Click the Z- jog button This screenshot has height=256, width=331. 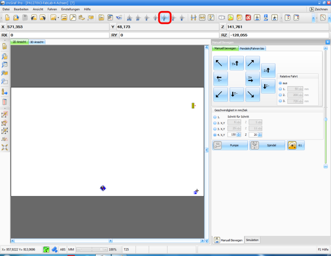[268, 86]
